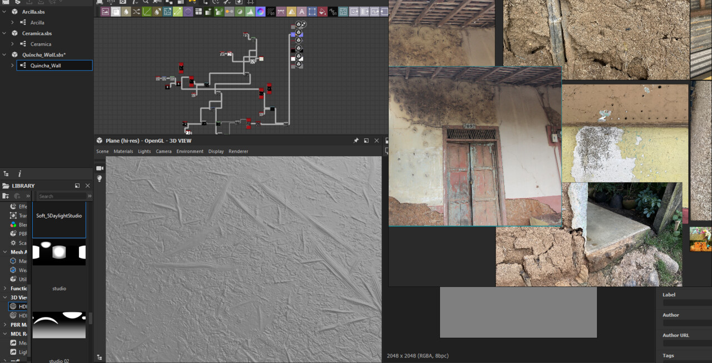Viewport: 712px width, 363px height.
Task: Add a Transform 2D node
Action: 312,11
